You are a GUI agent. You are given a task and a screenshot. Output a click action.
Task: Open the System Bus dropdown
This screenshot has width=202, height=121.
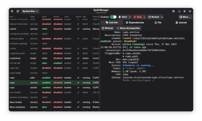pyautogui.click(x=30, y=11)
